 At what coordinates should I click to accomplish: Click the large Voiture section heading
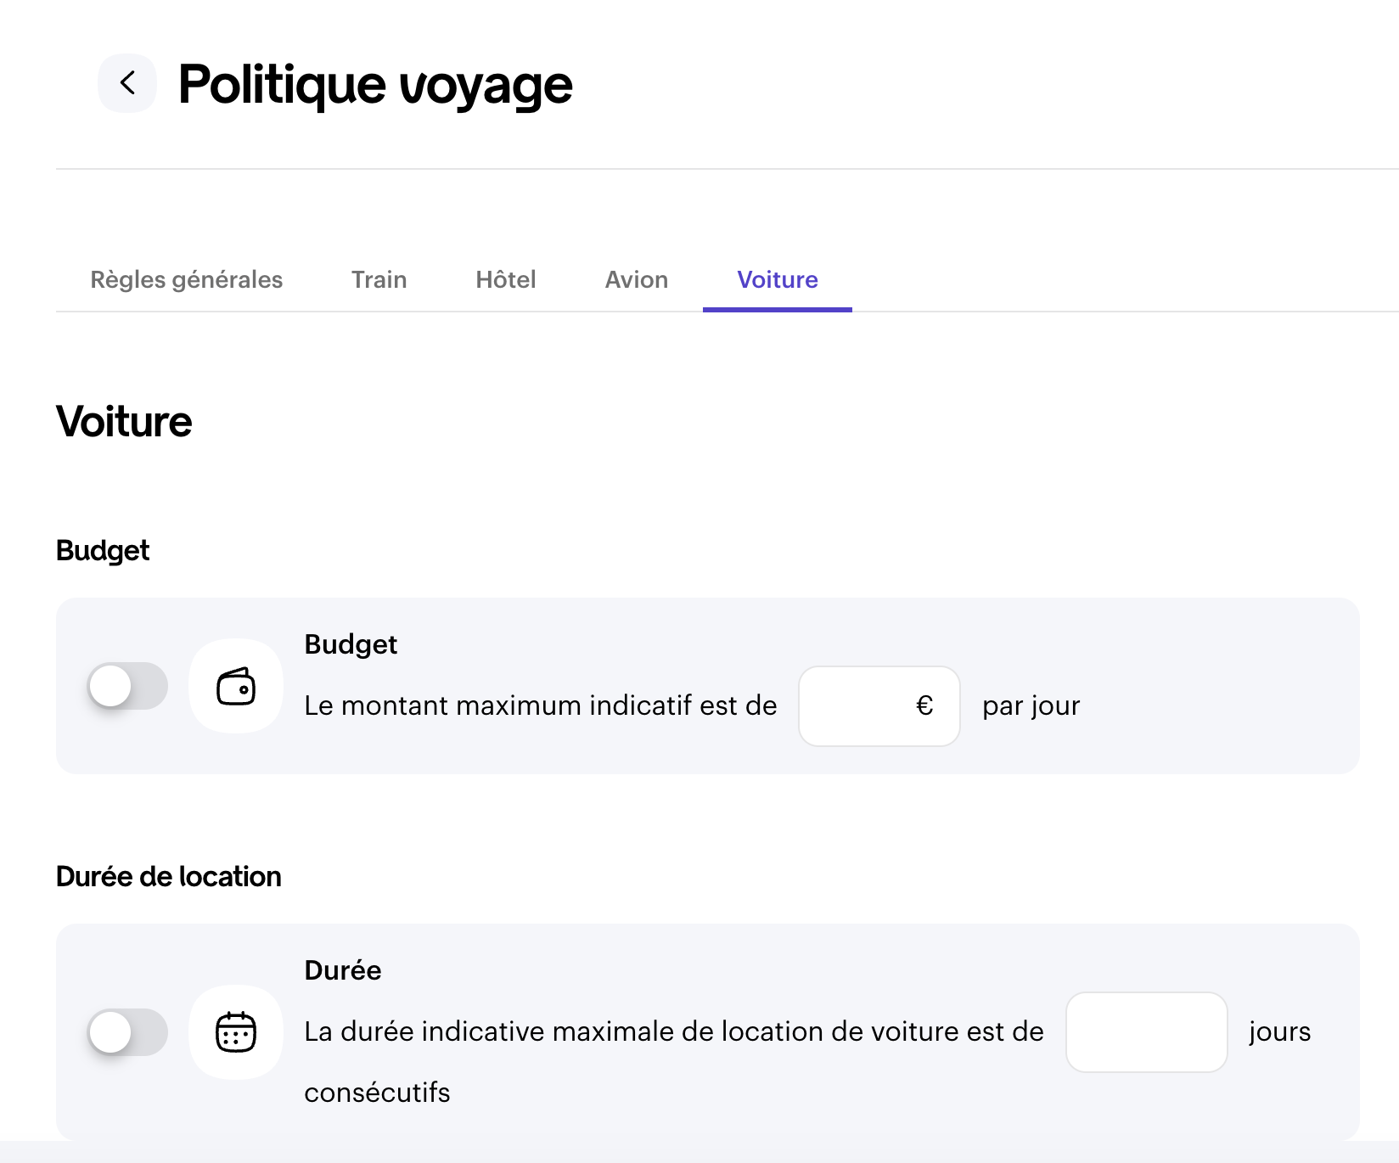124,422
